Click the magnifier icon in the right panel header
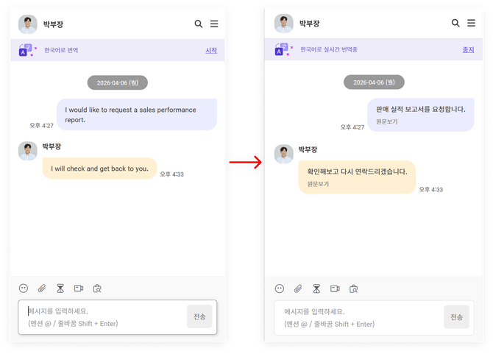Screen dimensions: 493x354 [455, 24]
